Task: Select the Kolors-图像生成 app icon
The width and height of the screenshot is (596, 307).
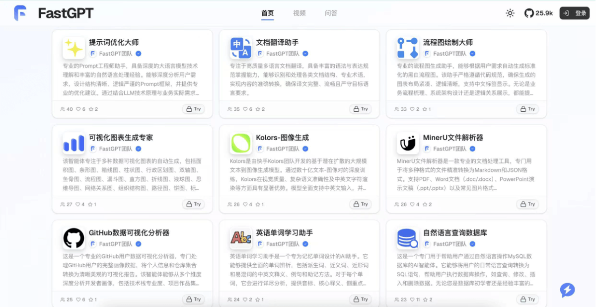Action: click(x=241, y=143)
